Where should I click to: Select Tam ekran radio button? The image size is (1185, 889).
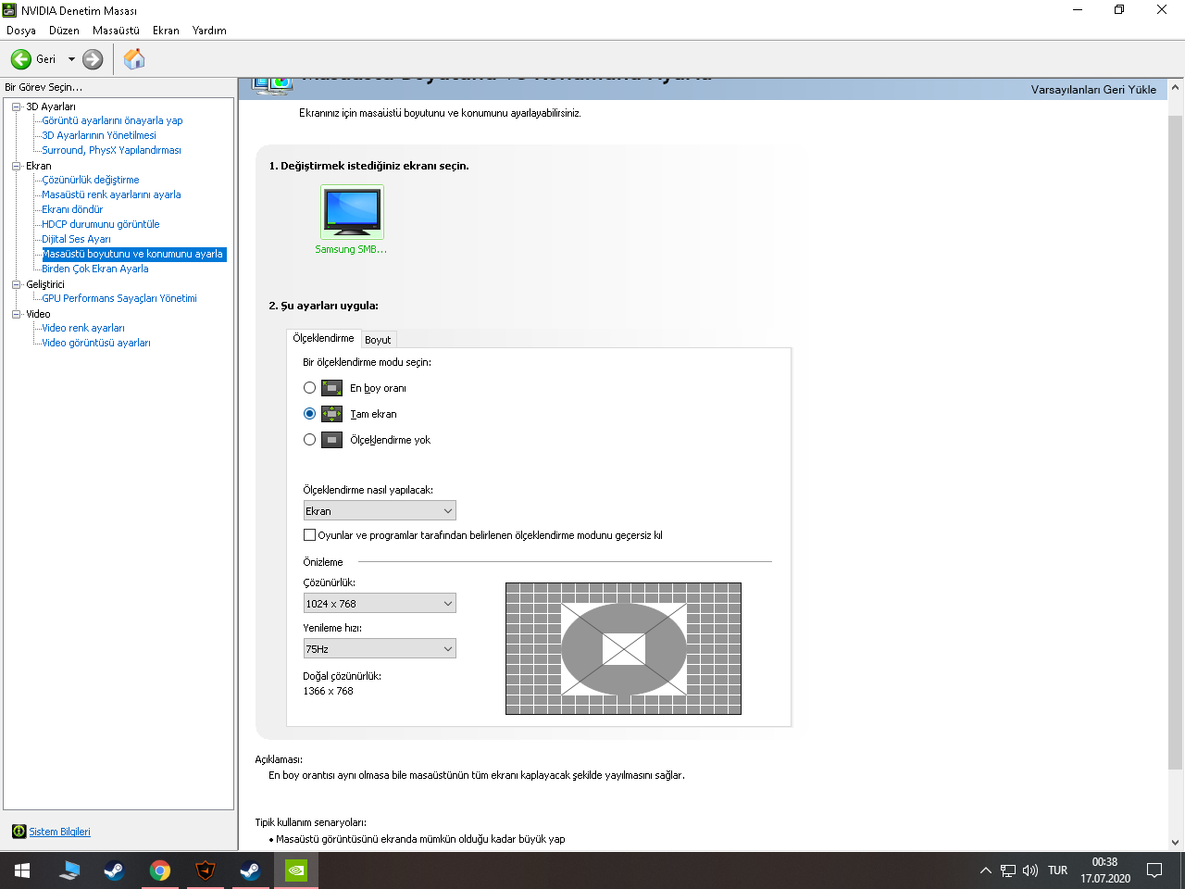(x=309, y=414)
